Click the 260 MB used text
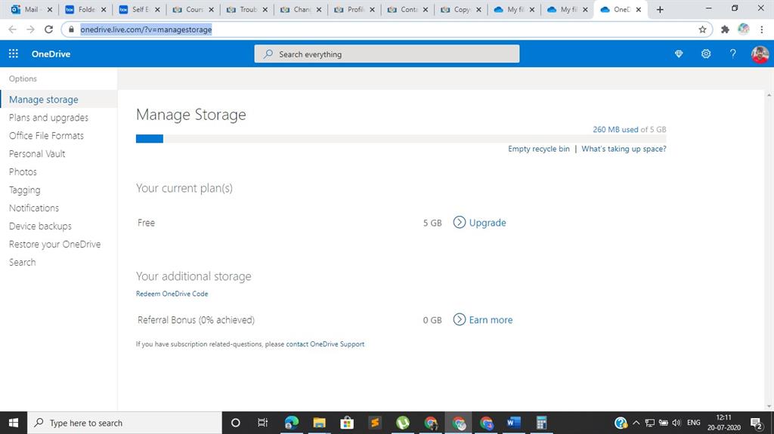Image resolution: width=774 pixels, height=434 pixels. tap(615, 129)
